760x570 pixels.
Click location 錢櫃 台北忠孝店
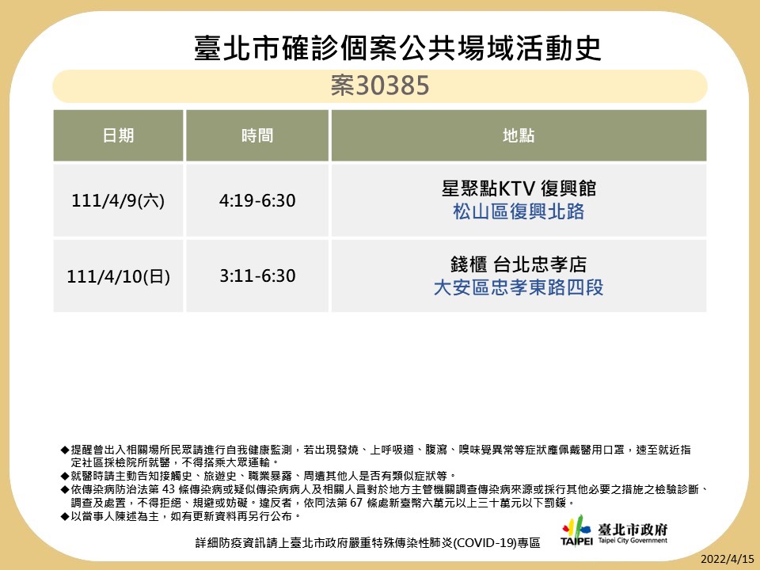tap(519, 264)
